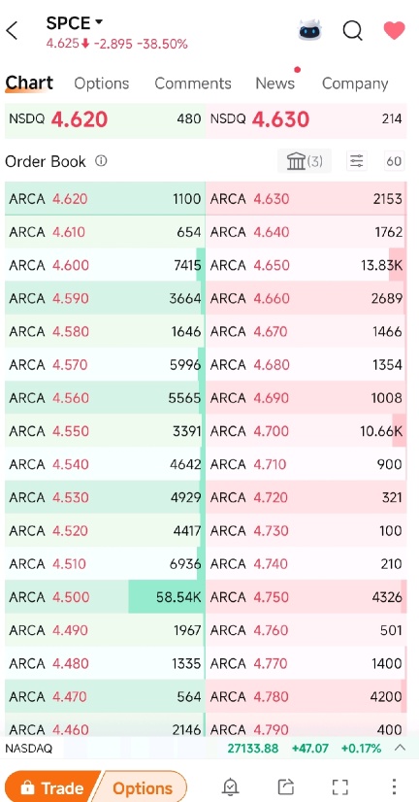Image resolution: width=419 pixels, height=802 pixels.
Task: Open order book filter settings icon
Action: point(356,161)
